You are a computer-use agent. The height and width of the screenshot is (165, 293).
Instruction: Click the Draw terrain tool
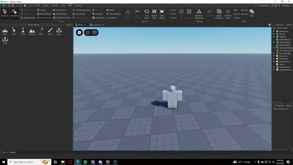click(x=41, y=31)
